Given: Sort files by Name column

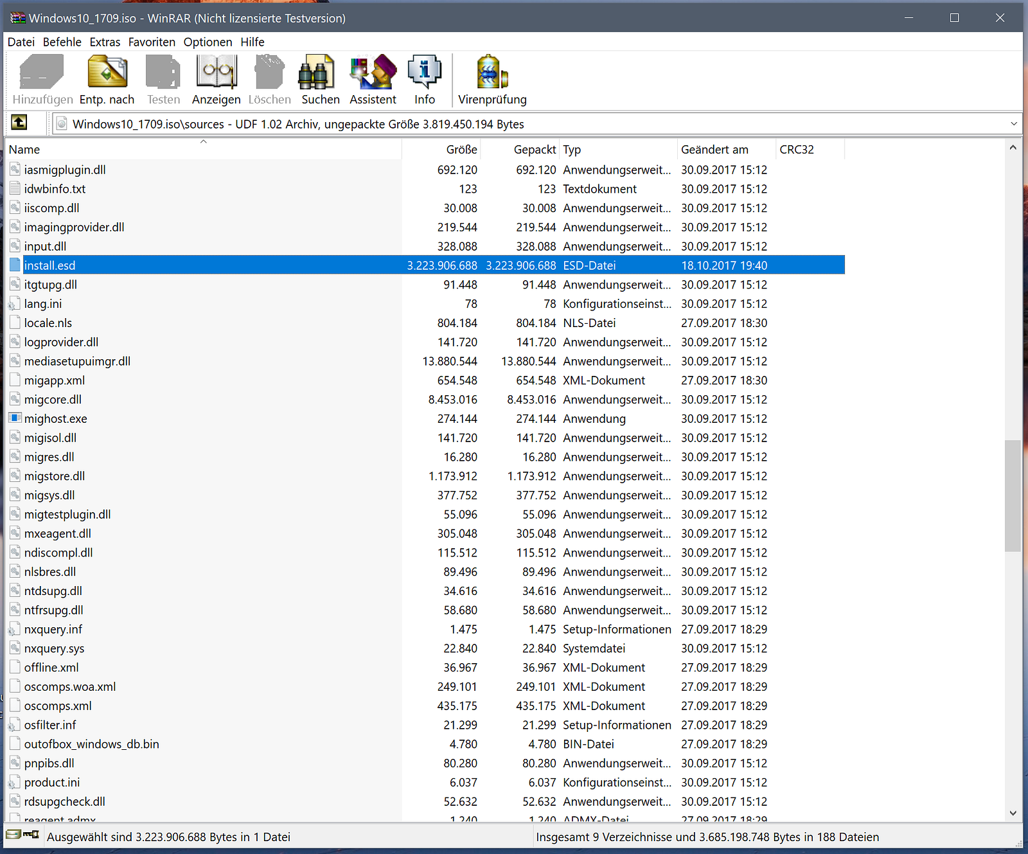Looking at the screenshot, I should (x=203, y=149).
